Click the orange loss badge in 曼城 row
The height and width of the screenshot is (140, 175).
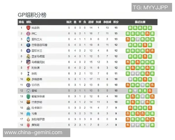click(150, 91)
